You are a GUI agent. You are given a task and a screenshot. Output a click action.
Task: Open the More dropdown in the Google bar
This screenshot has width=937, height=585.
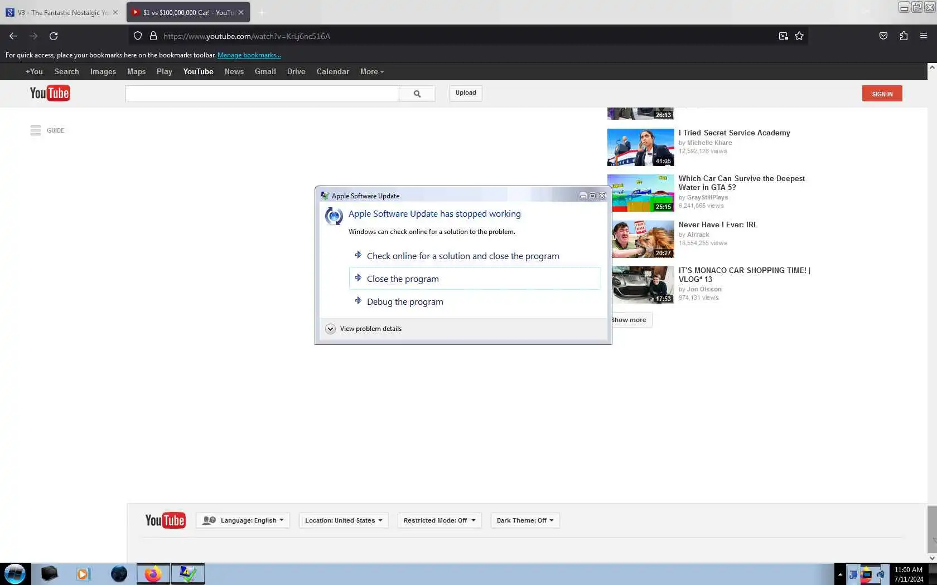click(x=372, y=71)
